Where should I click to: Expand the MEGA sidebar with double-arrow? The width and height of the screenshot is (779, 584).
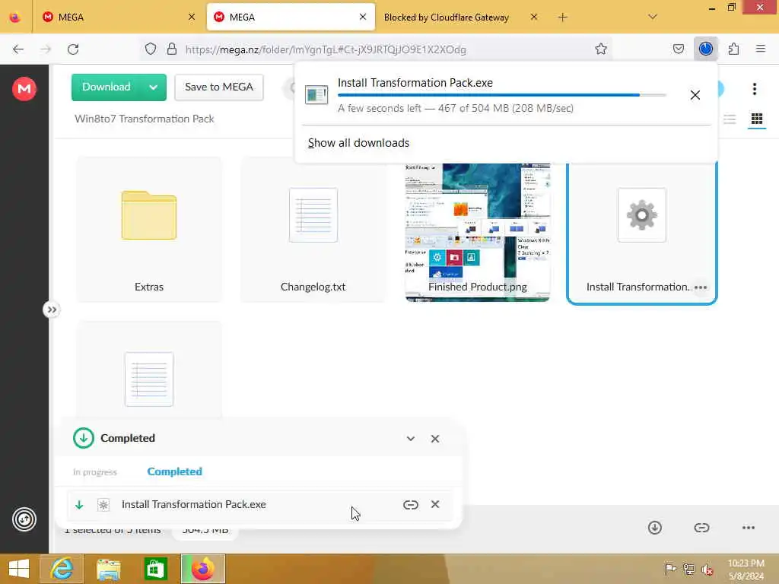coord(51,310)
